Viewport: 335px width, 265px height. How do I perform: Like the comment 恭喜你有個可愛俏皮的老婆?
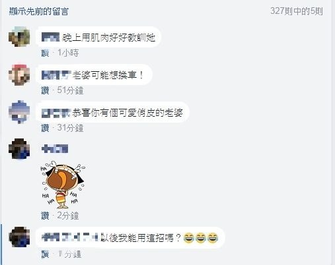click(45, 128)
